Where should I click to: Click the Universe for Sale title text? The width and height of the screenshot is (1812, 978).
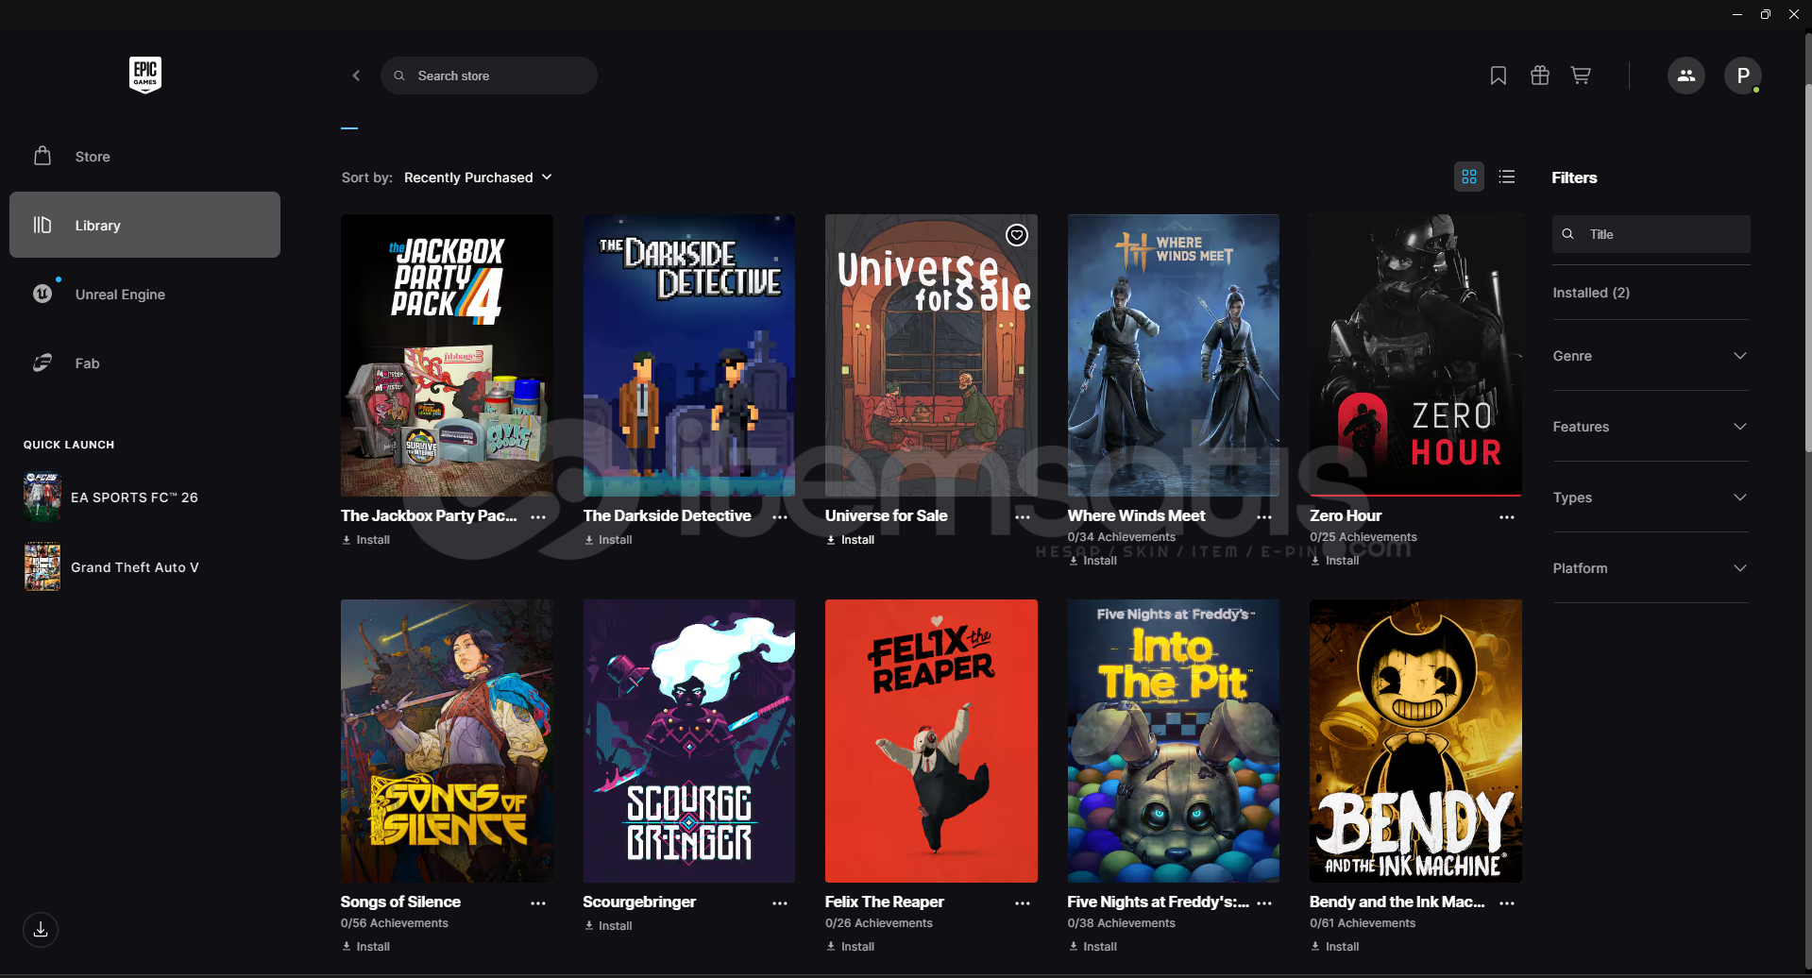click(x=886, y=515)
